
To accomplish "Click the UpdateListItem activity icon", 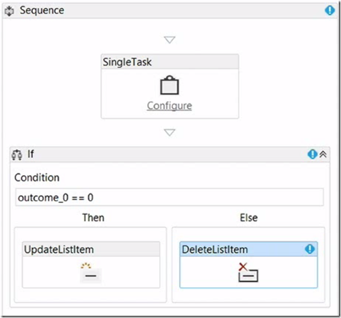I will [90, 273].
